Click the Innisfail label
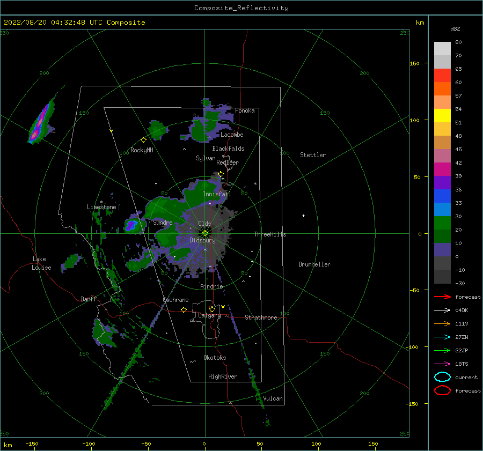This screenshot has height=451, width=483. [217, 194]
